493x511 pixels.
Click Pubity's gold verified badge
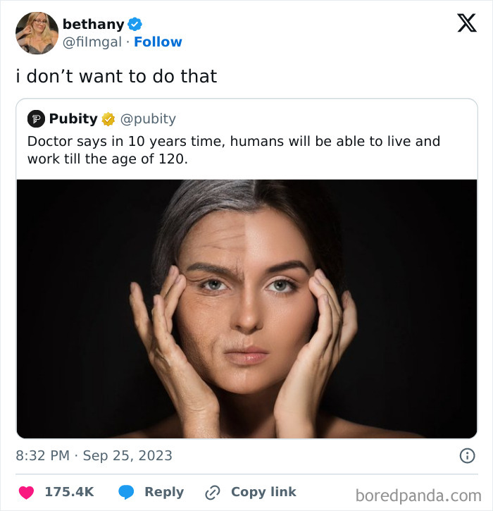[x=108, y=119]
